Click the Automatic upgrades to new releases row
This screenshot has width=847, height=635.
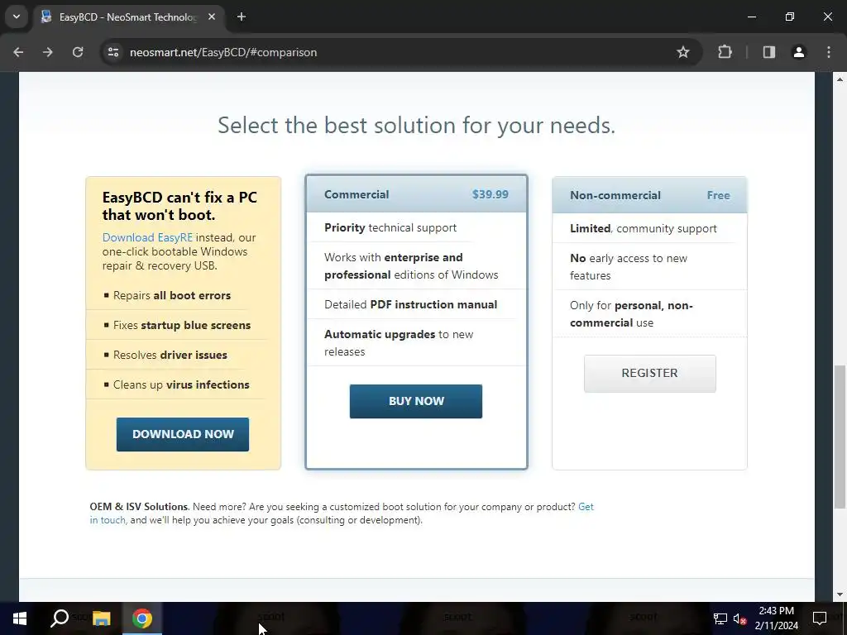tap(416, 343)
